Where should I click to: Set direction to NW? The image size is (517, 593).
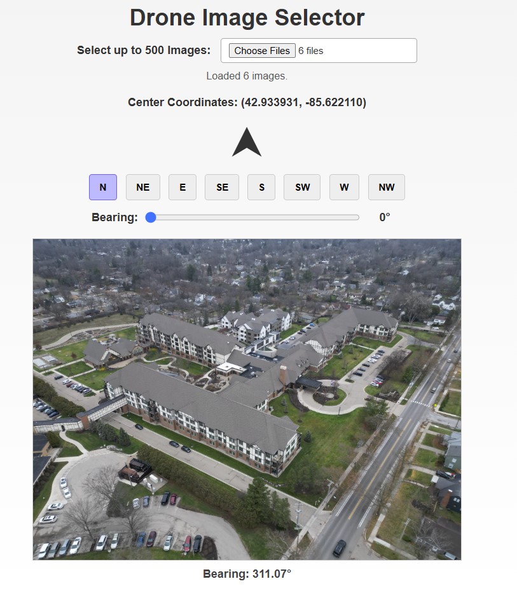tap(387, 187)
